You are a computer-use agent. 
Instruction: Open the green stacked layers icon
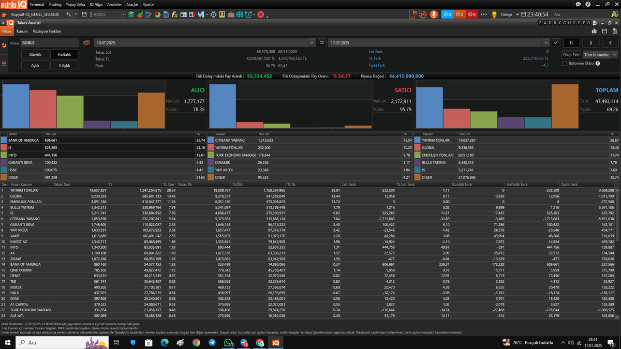(x=131, y=14)
